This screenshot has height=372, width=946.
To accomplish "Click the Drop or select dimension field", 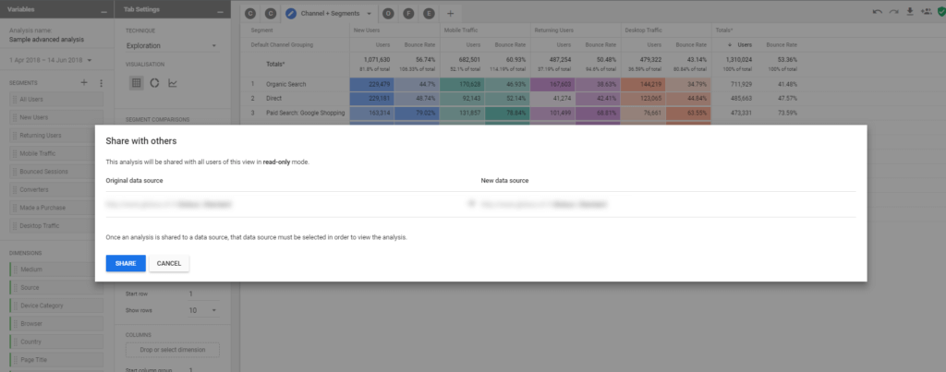I will tap(172, 350).
